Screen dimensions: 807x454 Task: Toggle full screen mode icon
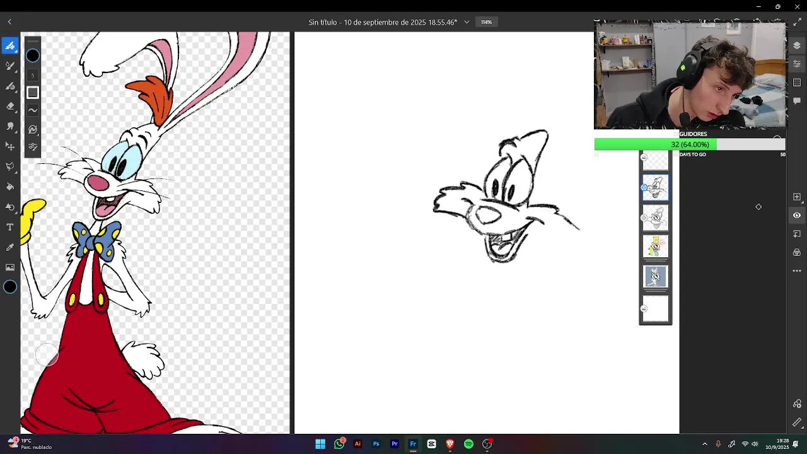(x=797, y=22)
